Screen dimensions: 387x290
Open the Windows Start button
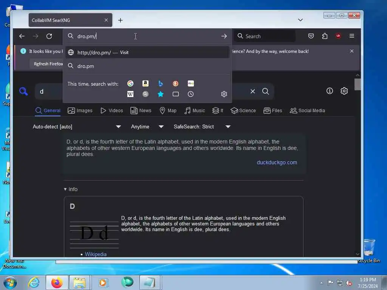pos(10,282)
